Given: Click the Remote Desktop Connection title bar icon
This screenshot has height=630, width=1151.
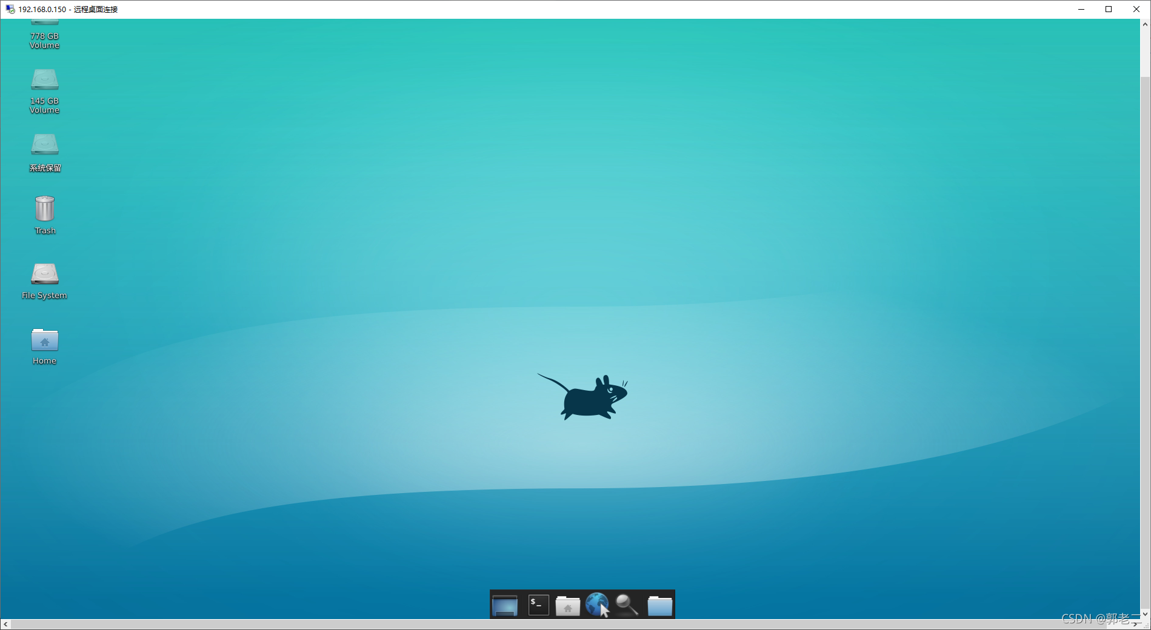Looking at the screenshot, I should coord(10,9).
